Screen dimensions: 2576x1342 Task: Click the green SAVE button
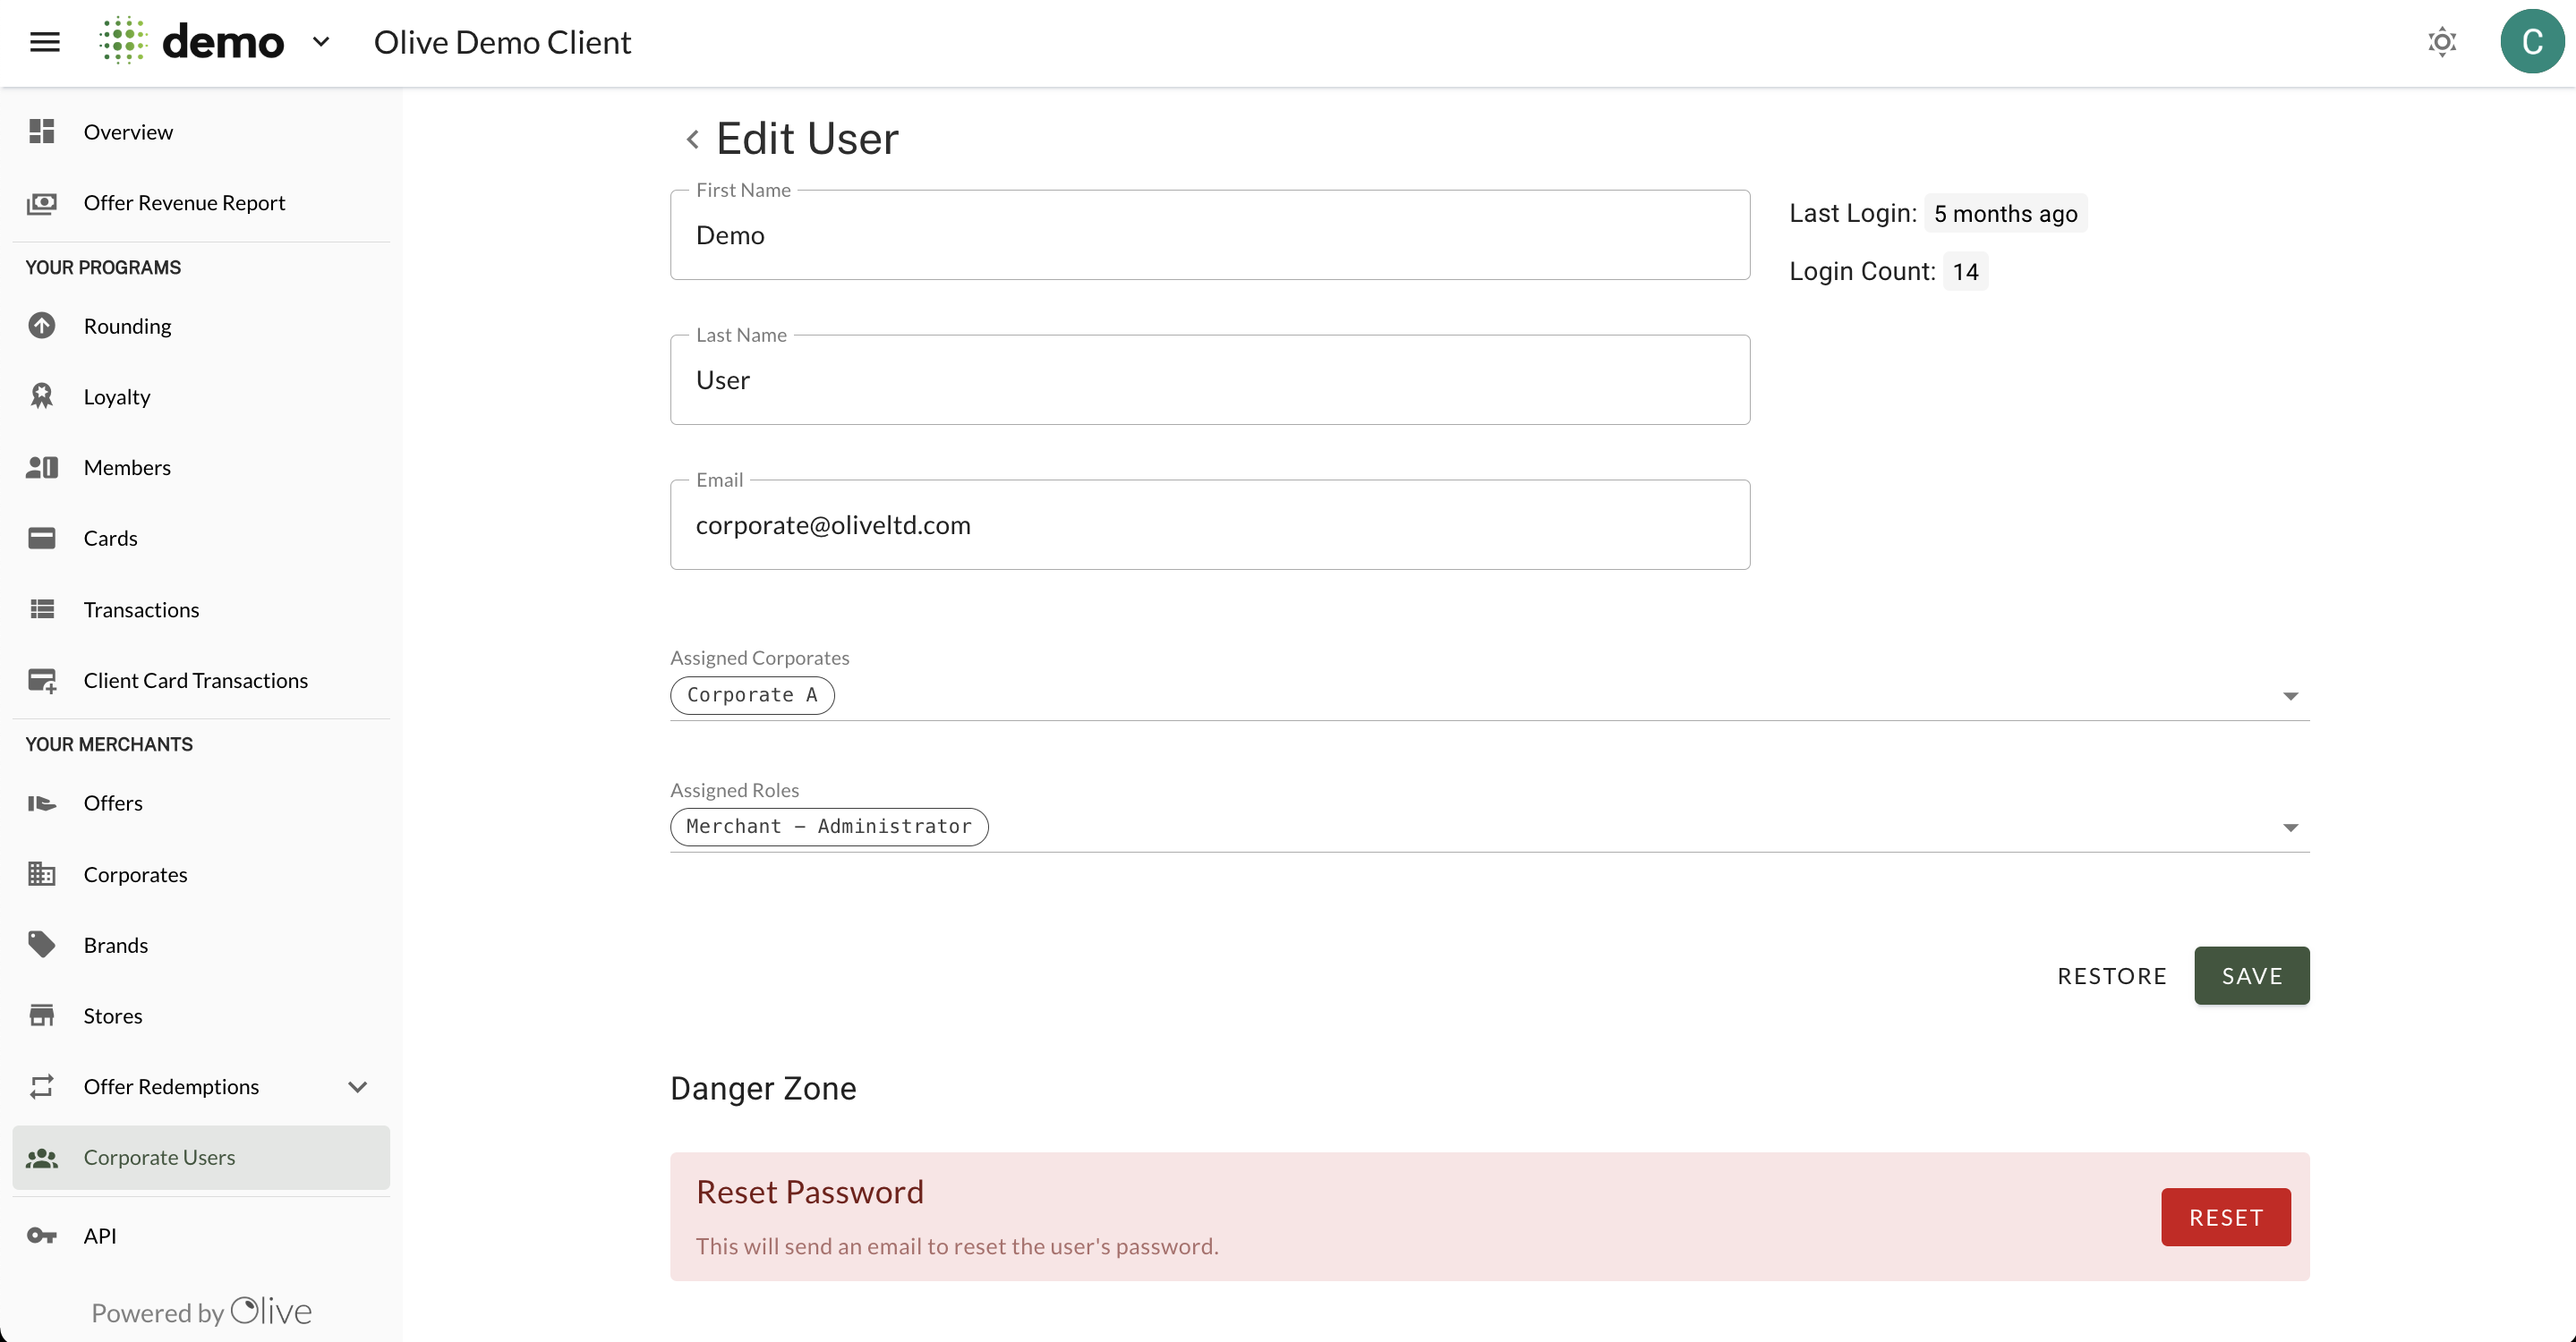(x=2252, y=976)
